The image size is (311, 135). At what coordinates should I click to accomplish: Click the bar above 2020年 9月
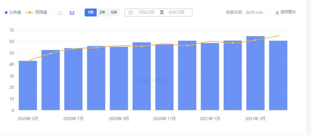pyautogui.click(x=119, y=78)
